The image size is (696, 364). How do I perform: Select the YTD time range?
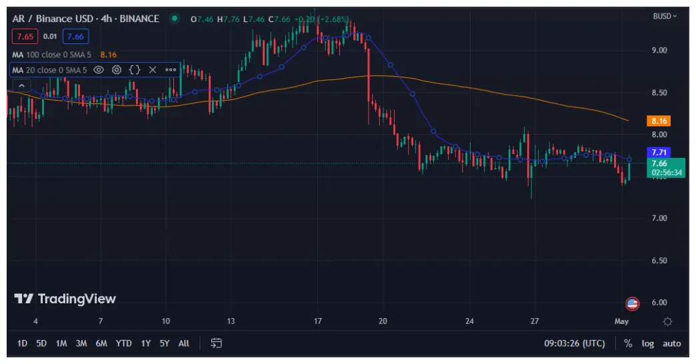(x=123, y=343)
